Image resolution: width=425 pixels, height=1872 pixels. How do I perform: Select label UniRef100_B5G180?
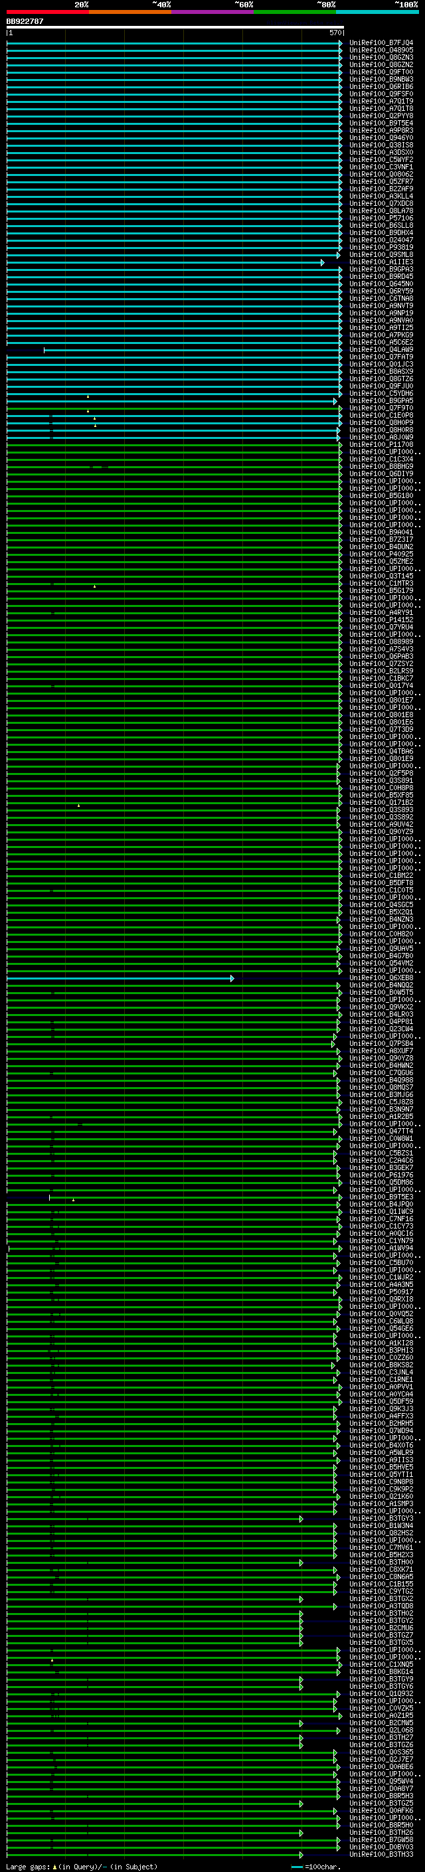pos(381,496)
